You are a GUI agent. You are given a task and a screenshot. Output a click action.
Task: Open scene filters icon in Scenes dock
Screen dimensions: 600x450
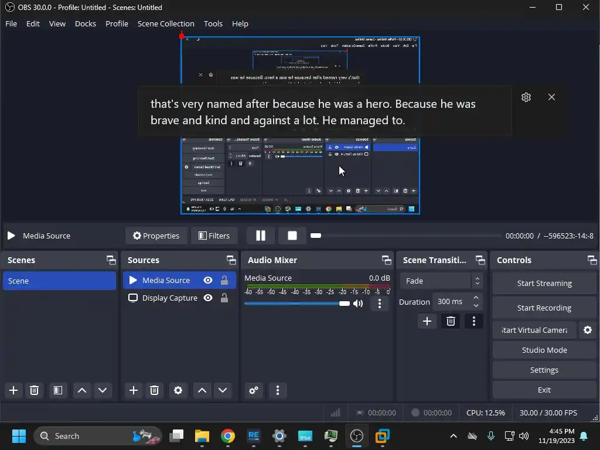point(58,390)
